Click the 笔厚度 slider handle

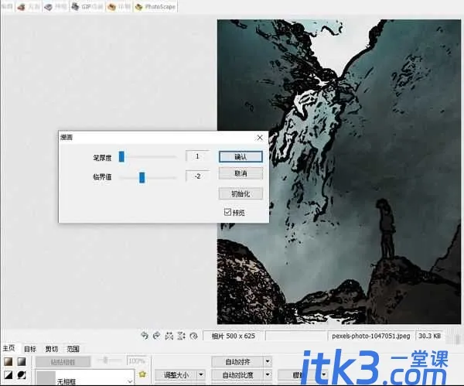click(121, 156)
